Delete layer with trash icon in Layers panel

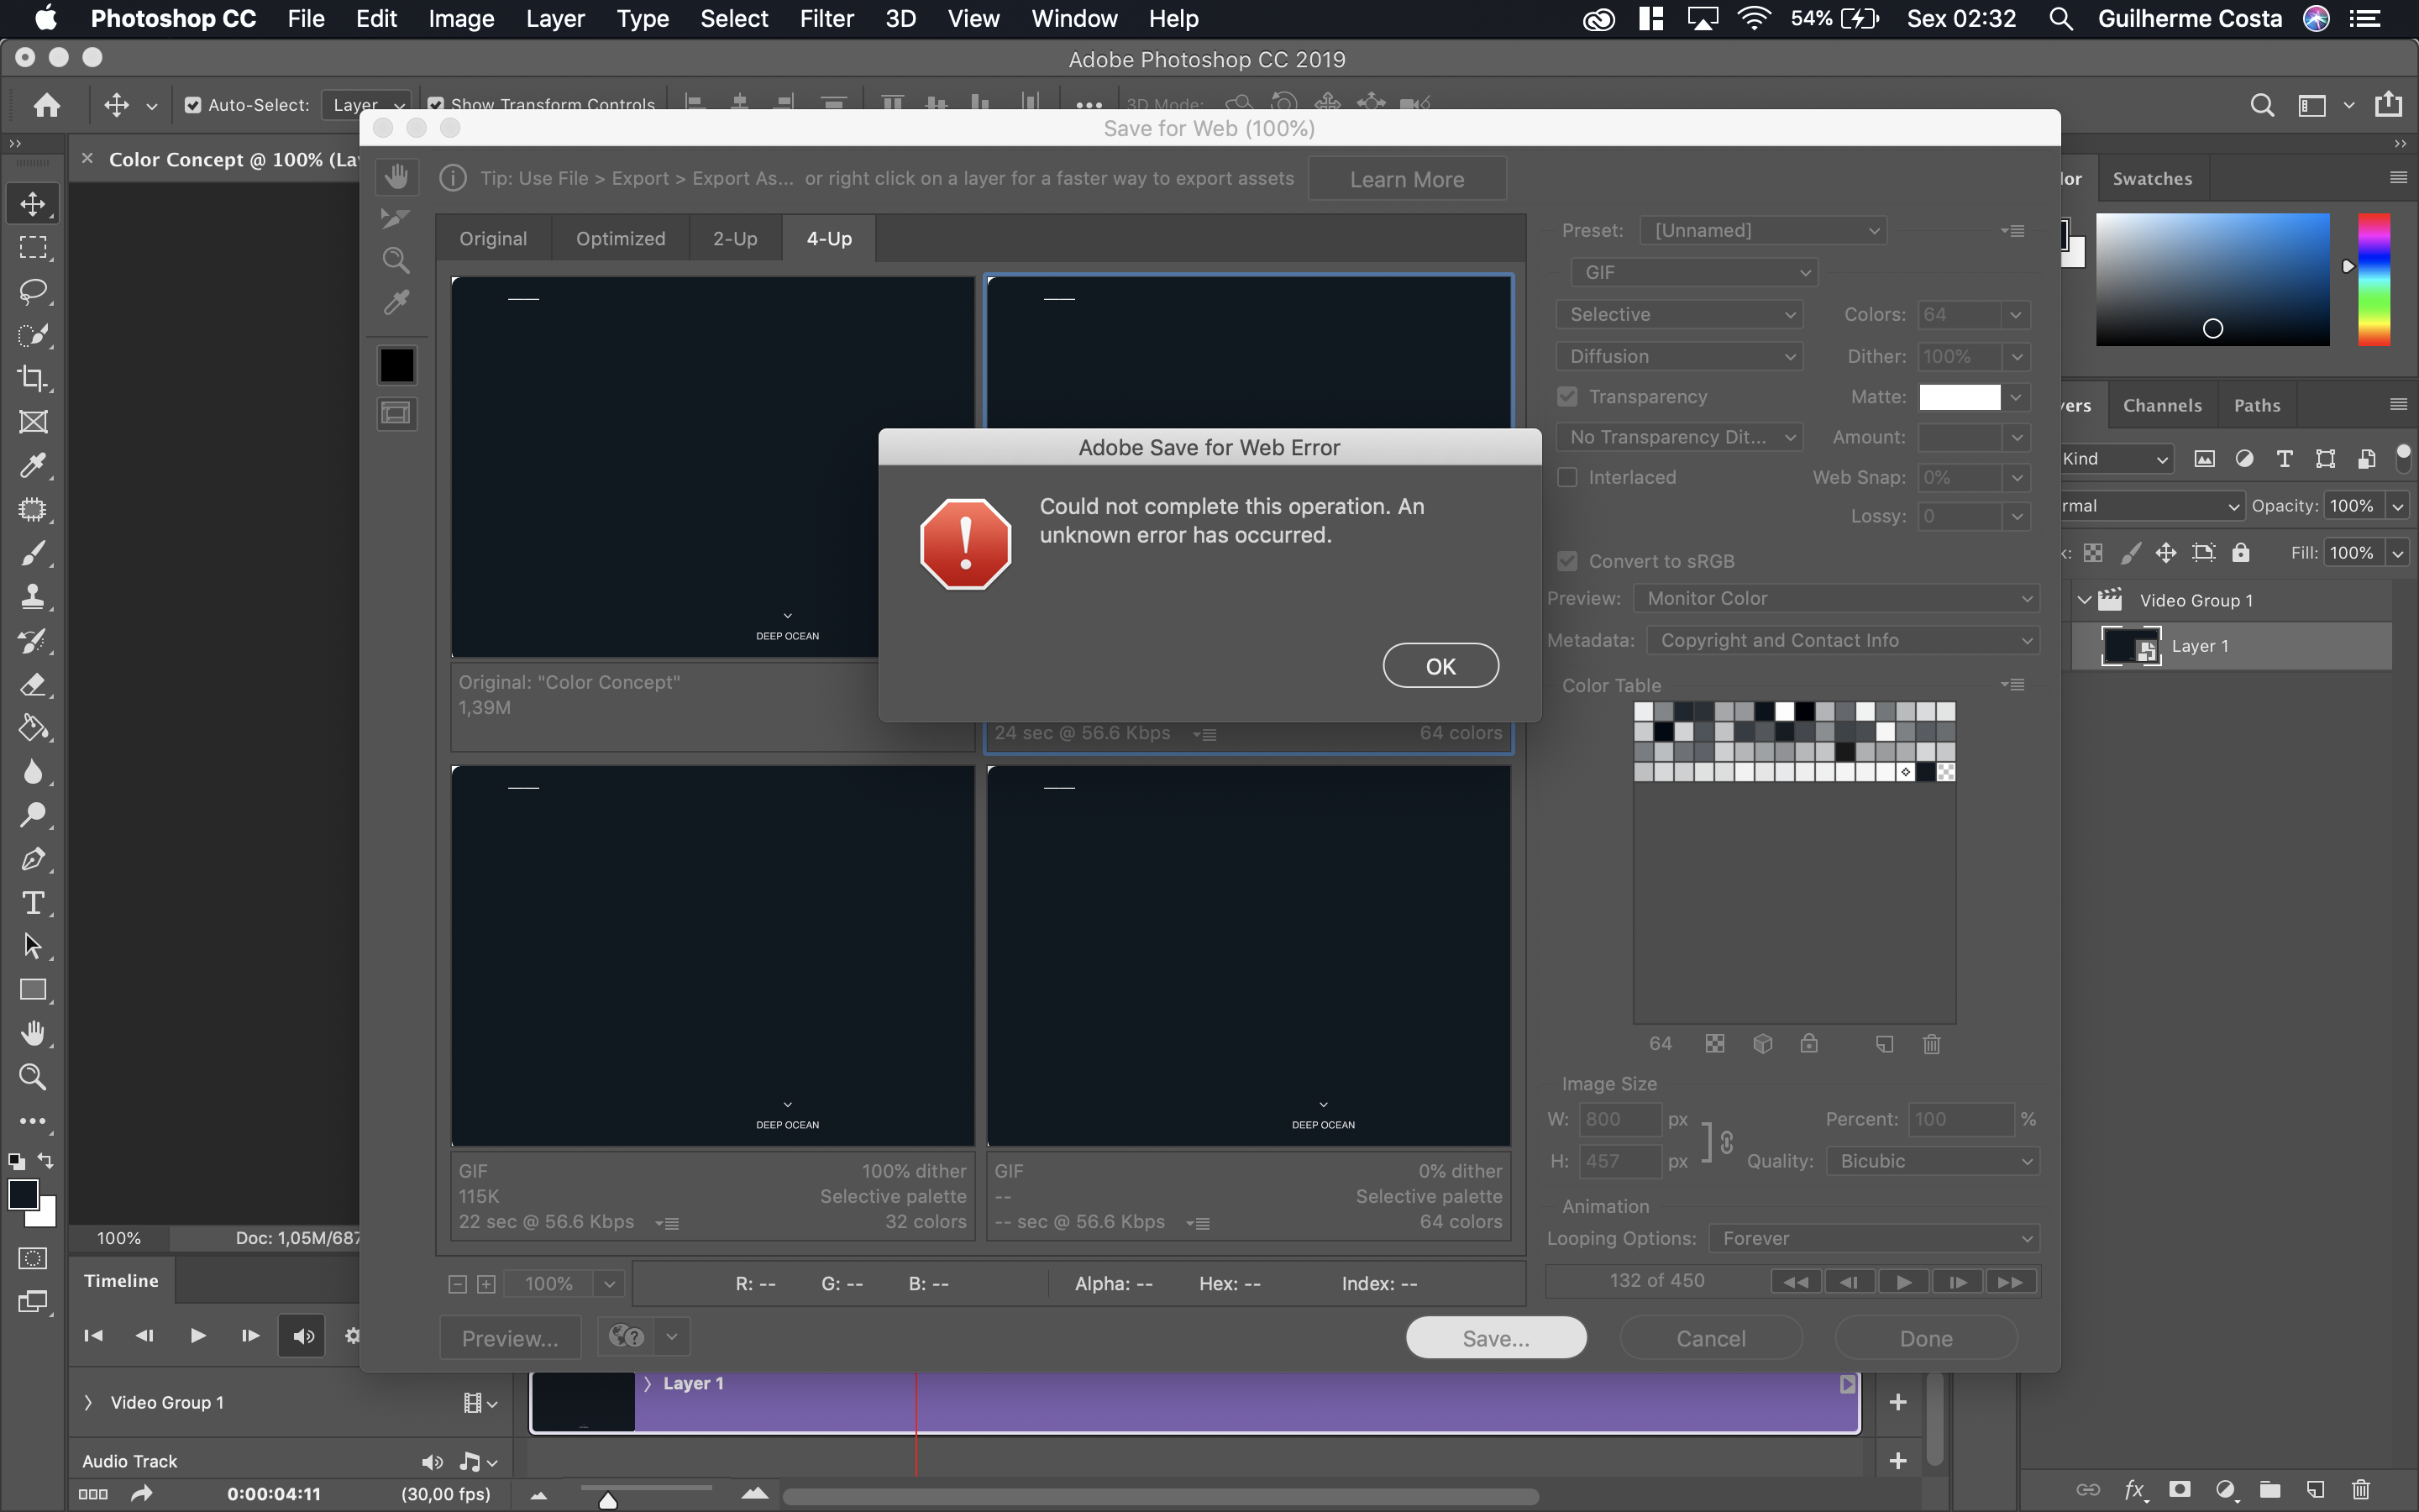tap(2361, 1489)
